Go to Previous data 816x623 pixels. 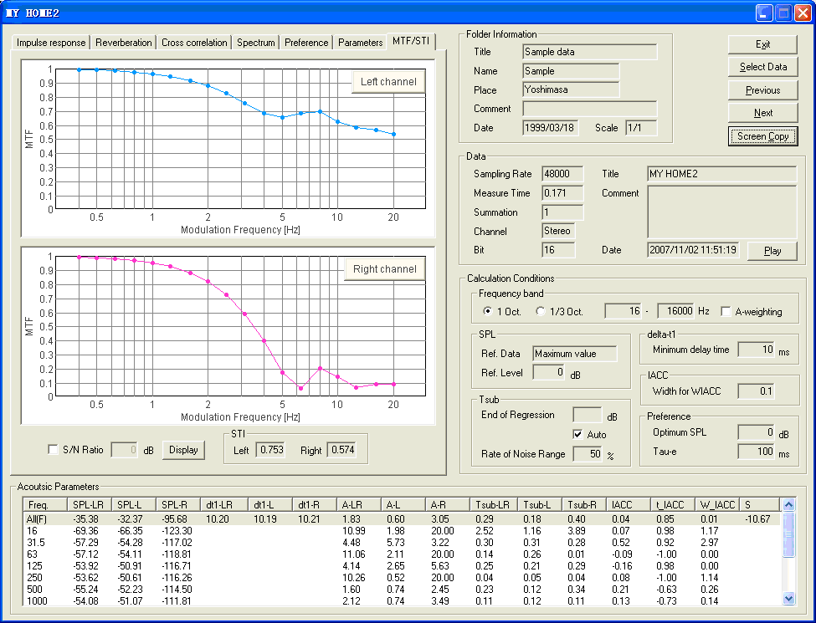click(x=763, y=90)
